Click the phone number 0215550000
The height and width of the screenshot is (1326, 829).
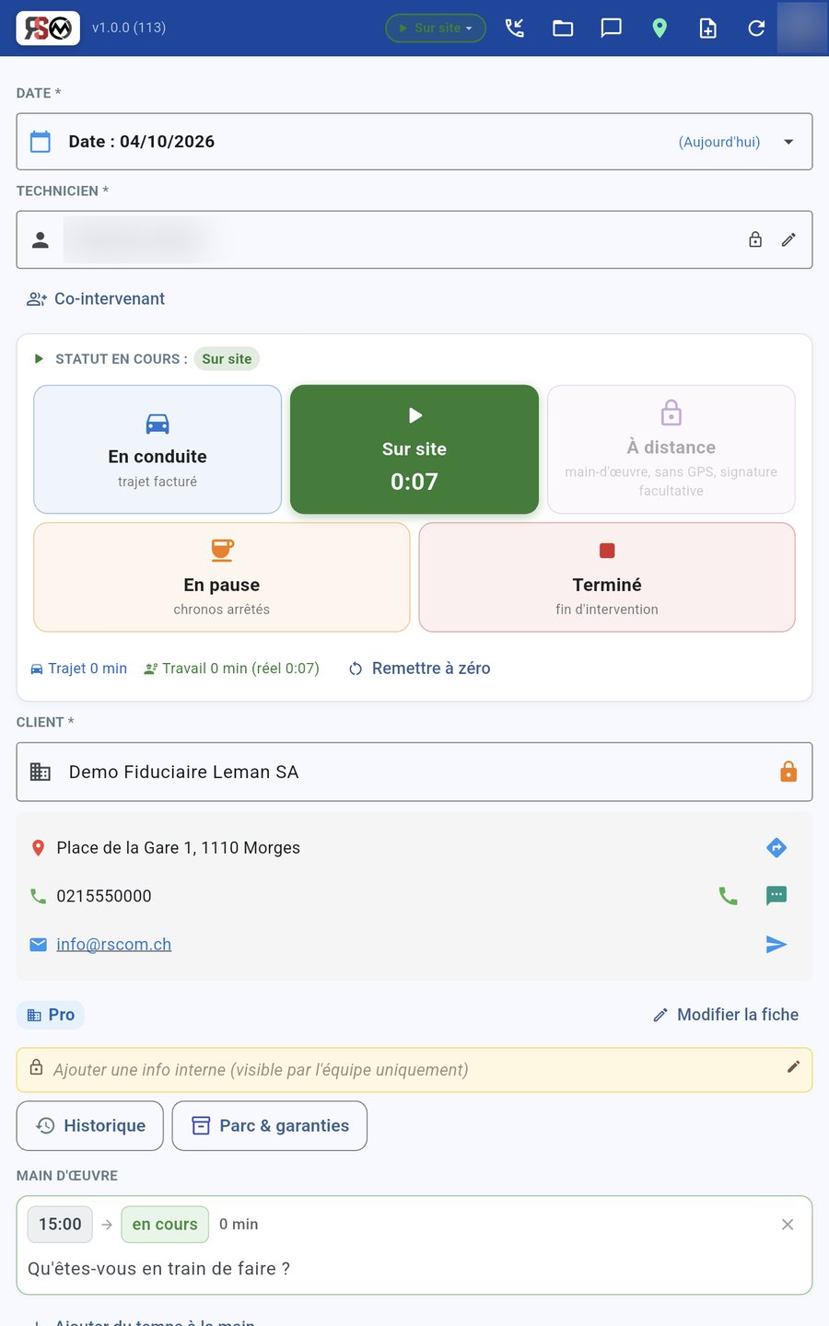(x=104, y=896)
